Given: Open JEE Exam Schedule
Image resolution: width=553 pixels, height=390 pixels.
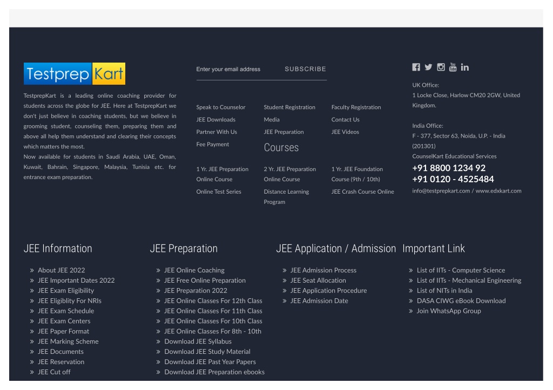Looking at the screenshot, I should 66,311.
